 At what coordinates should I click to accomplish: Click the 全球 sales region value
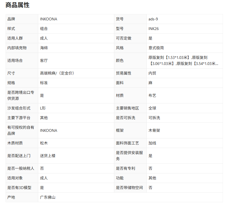pos(152,108)
